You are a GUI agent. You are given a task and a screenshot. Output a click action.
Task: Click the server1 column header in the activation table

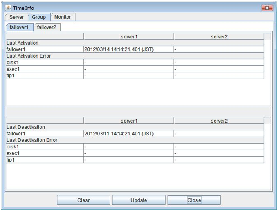click(128, 37)
